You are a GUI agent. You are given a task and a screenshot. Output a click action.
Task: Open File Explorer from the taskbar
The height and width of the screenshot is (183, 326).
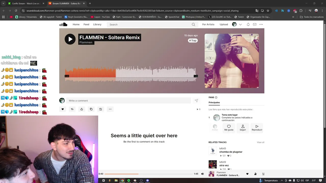coord(116,180)
